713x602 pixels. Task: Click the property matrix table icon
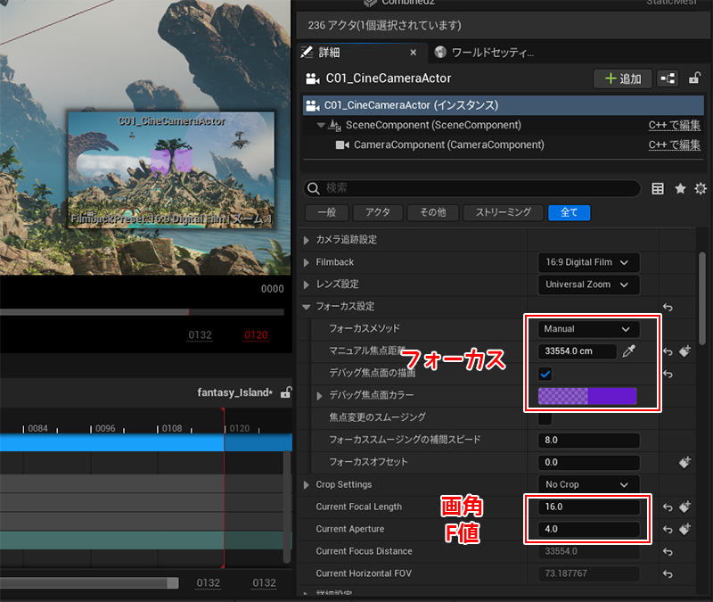coord(659,188)
